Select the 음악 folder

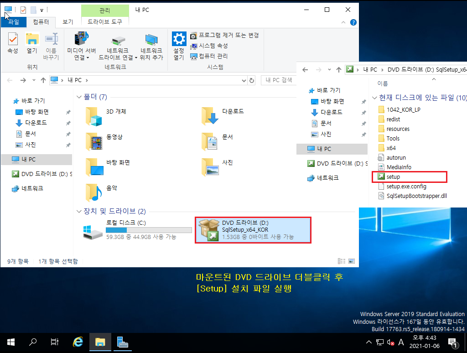coord(101,193)
